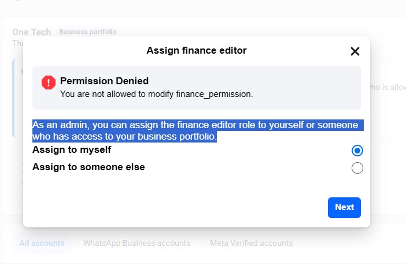Go to the Meta Verified accounts tab

click(251, 243)
